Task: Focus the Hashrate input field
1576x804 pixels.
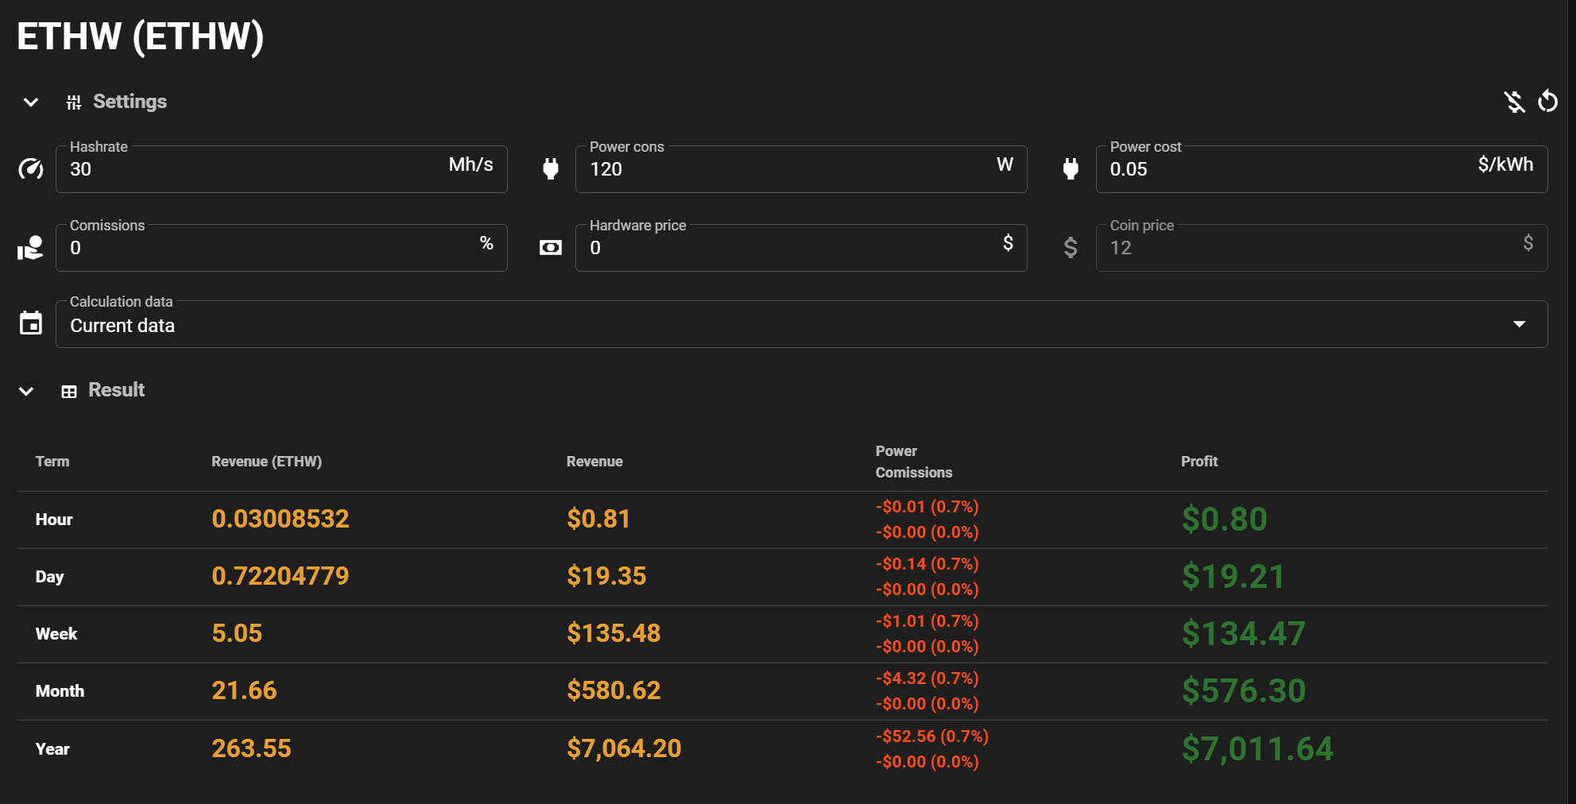Action: pyautogui.click(x=281, y=169)
